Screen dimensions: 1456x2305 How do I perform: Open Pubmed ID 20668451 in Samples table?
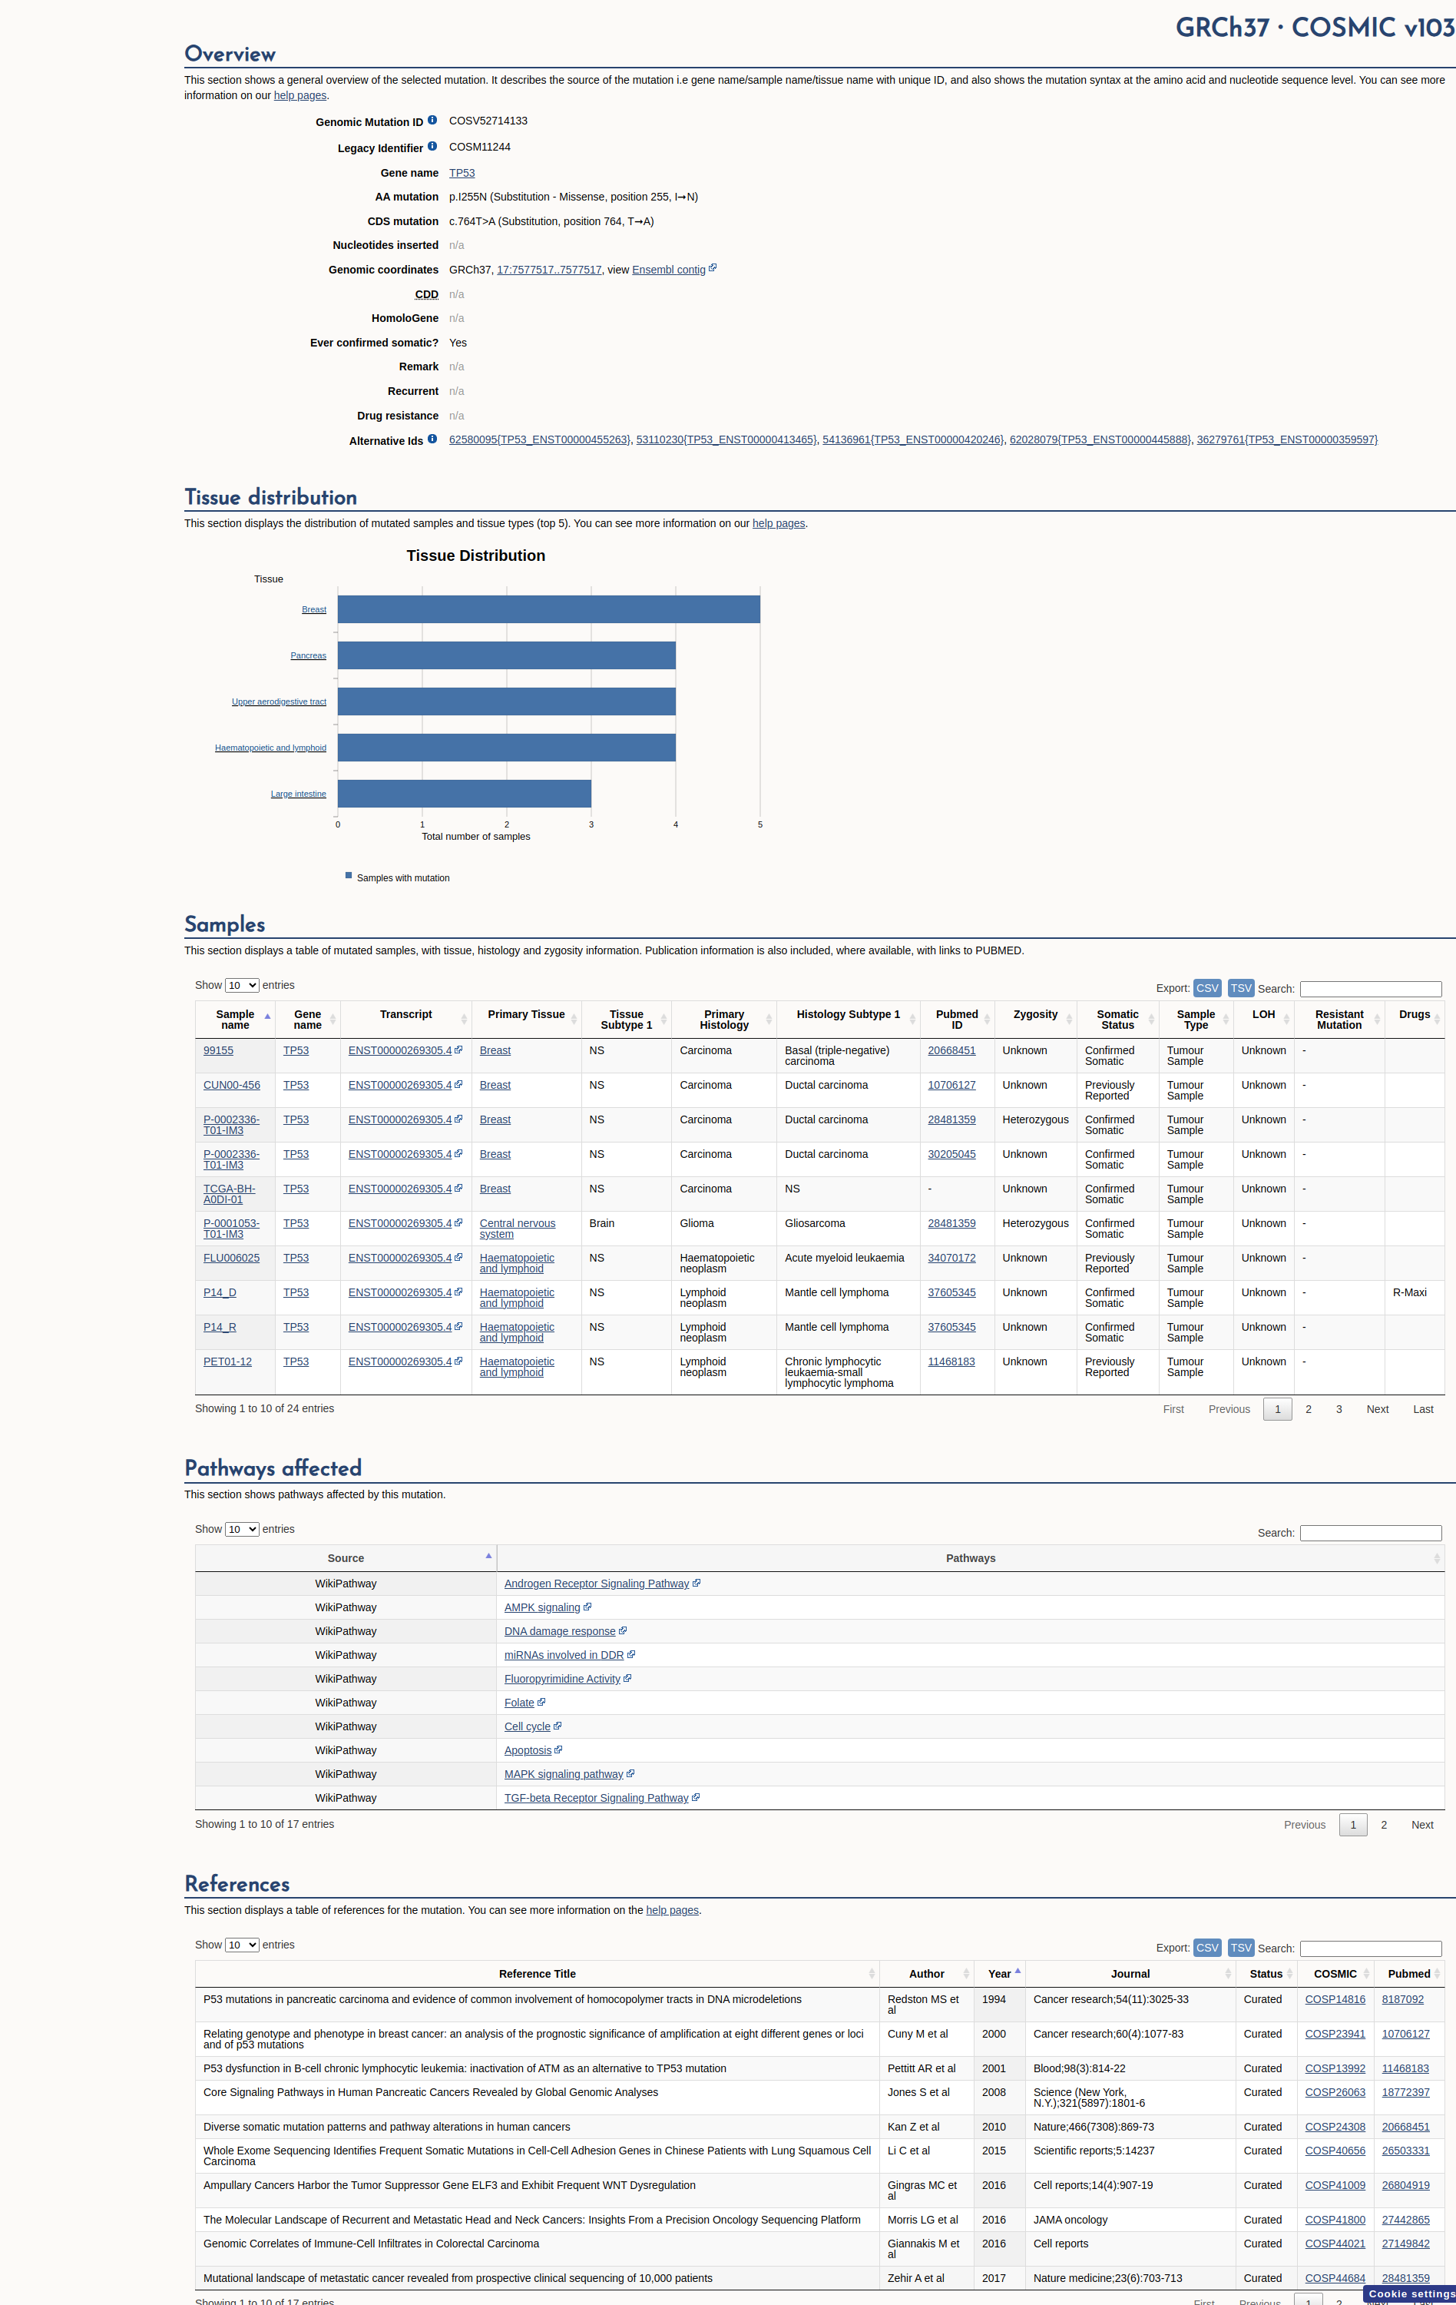click(952, 1050)
